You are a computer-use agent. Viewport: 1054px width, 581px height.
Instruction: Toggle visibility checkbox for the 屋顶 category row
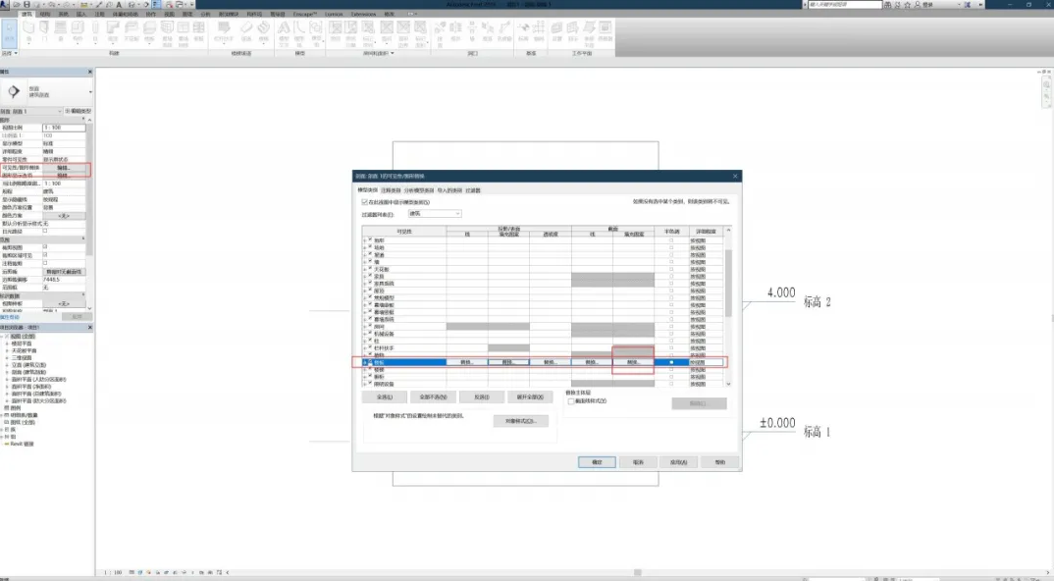tap(370, 290)
